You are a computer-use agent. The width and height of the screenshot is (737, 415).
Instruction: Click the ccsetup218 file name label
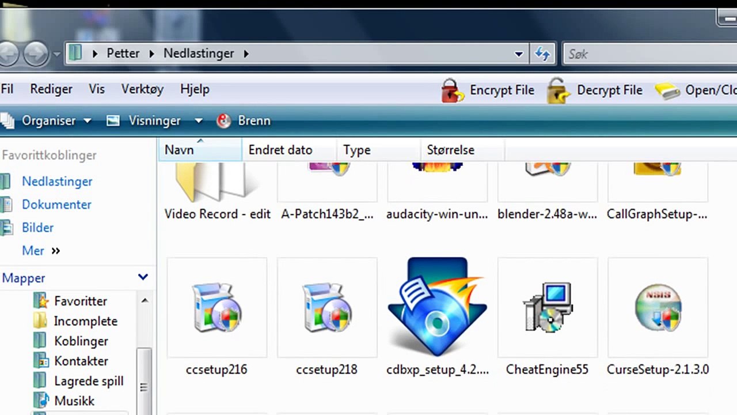[327, 369]
